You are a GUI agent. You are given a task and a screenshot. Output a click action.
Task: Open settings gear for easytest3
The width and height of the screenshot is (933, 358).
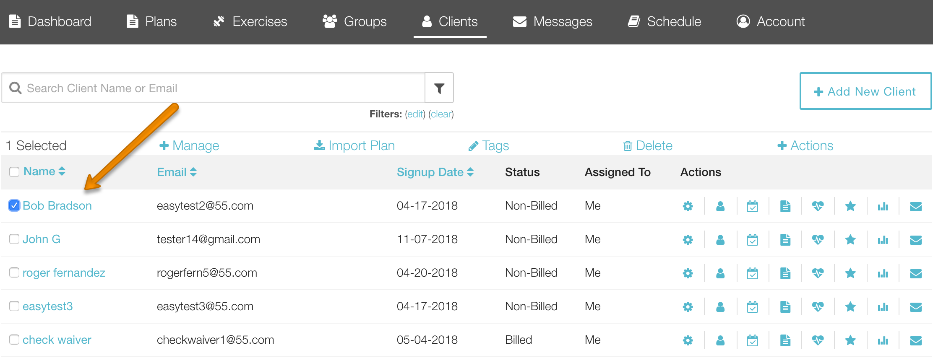(688, 306)
